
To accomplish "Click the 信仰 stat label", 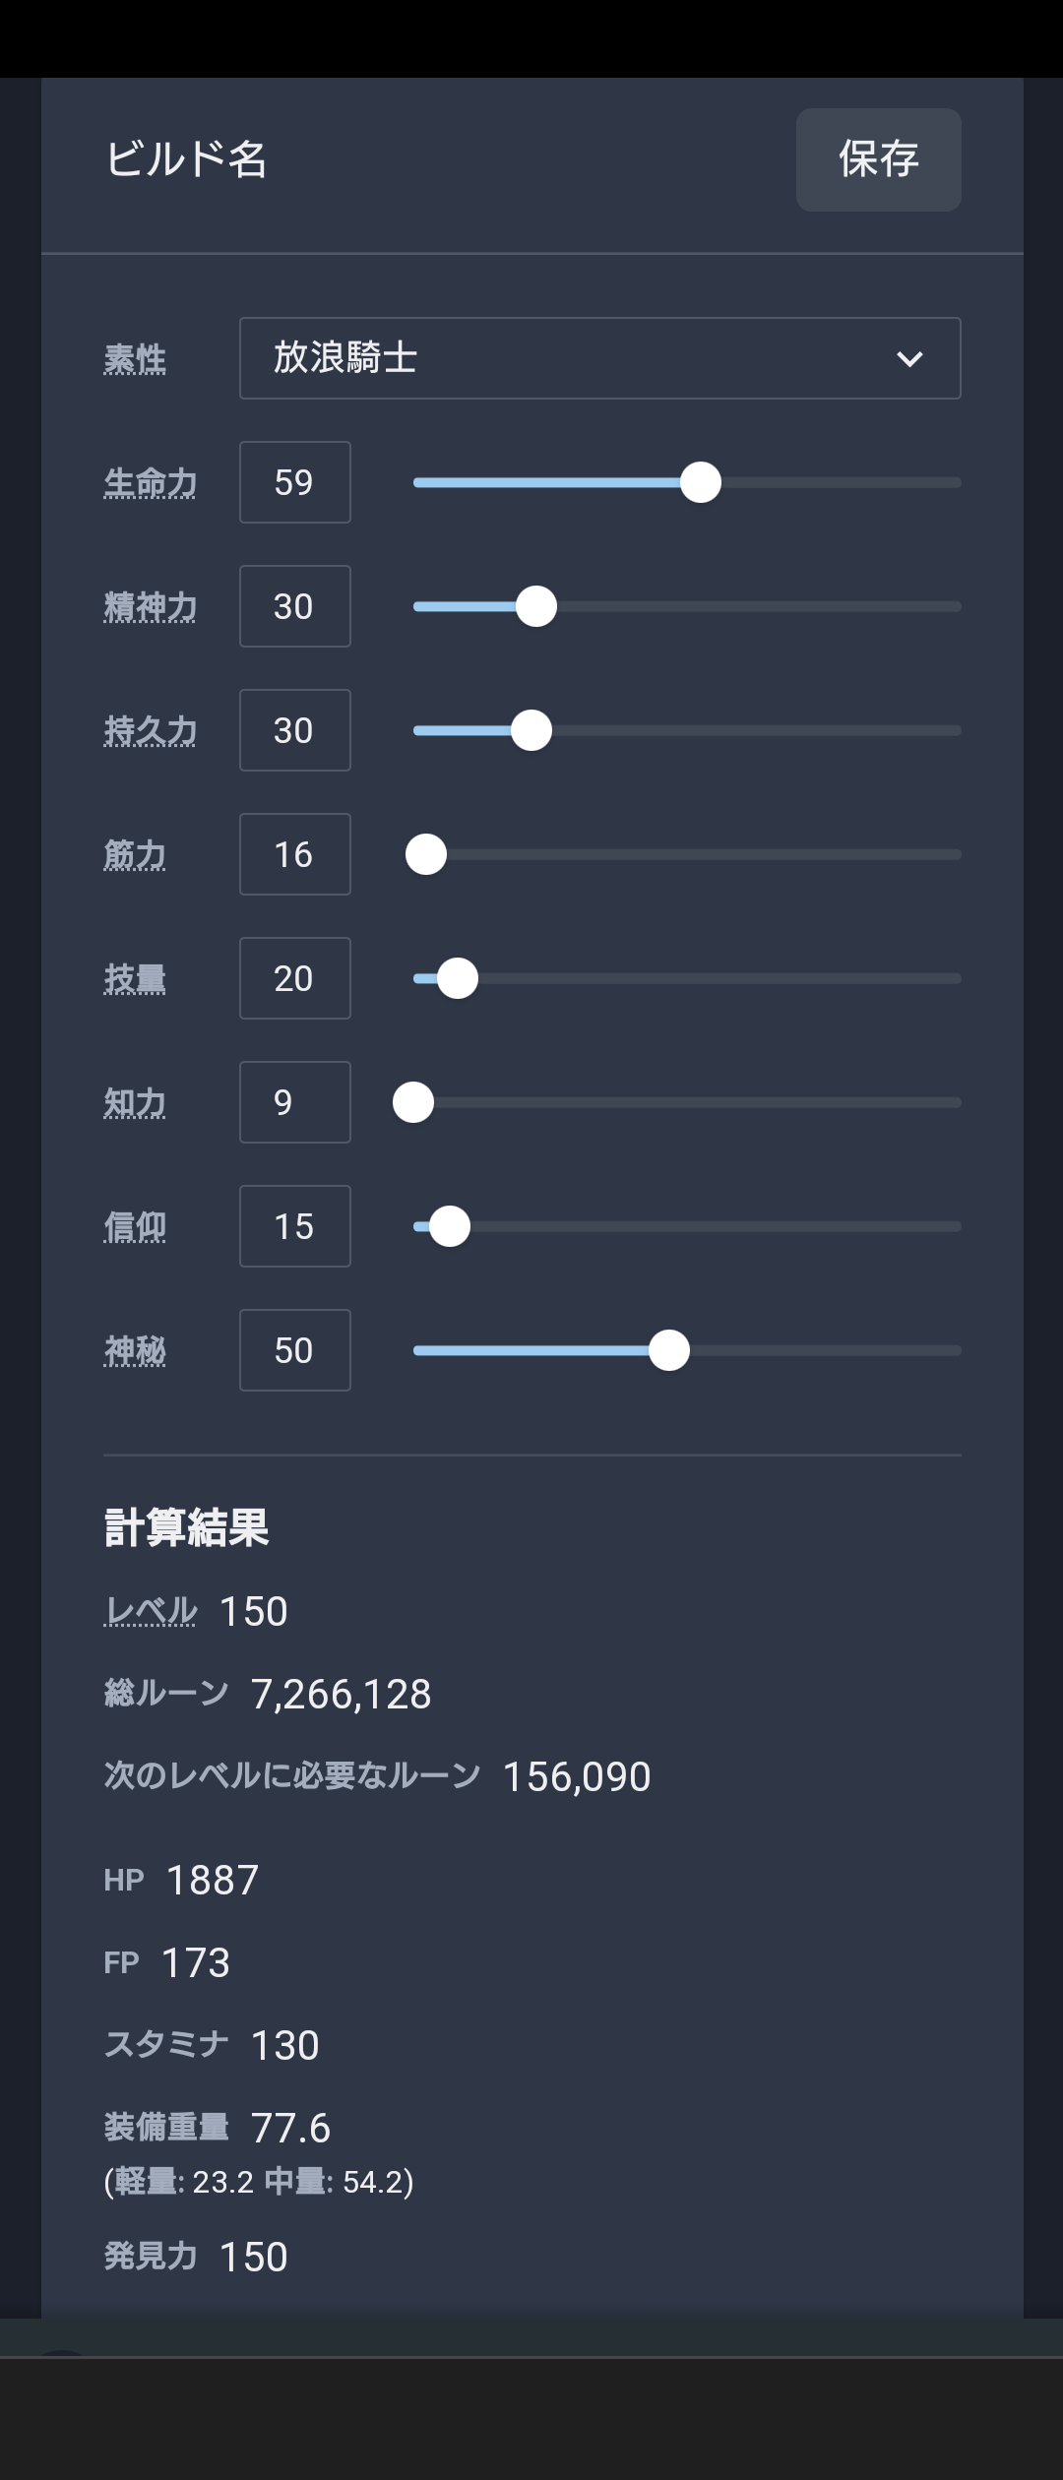I will pos(135,1227).
